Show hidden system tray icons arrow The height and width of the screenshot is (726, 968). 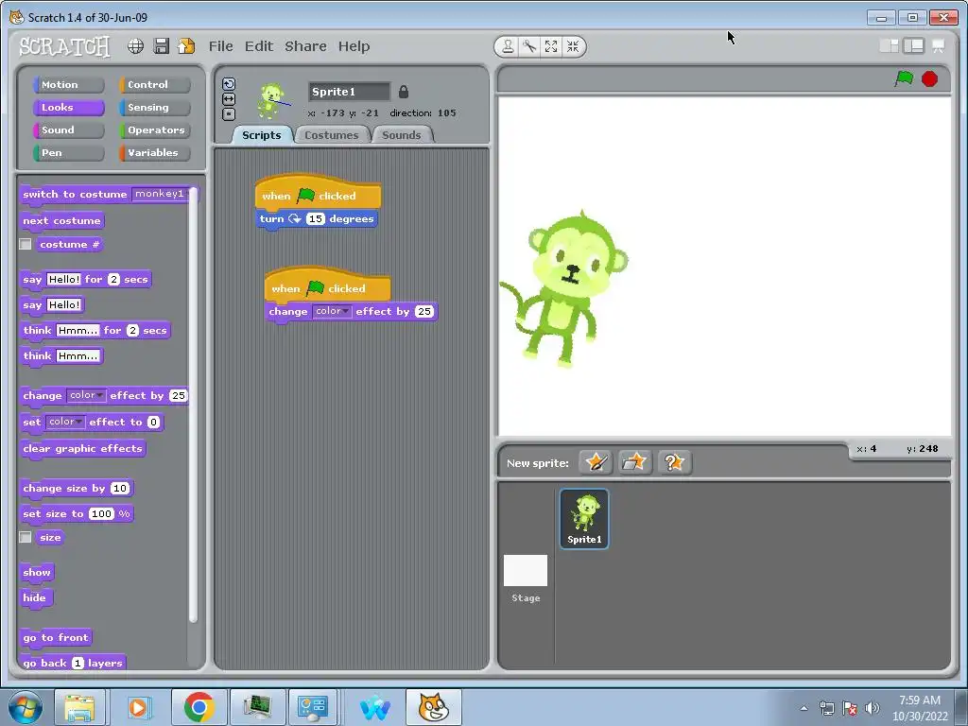click(804, 708)
